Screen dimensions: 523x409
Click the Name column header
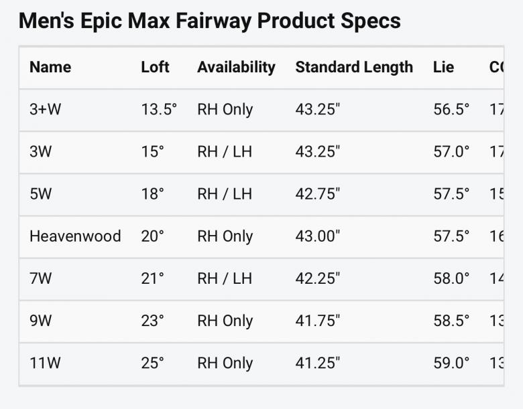(50, 68)
